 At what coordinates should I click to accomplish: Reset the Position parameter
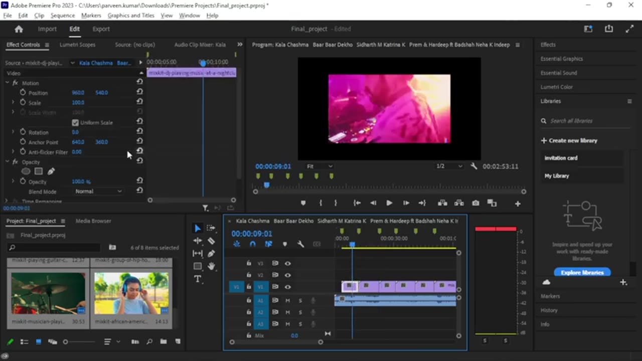point(139,92)
